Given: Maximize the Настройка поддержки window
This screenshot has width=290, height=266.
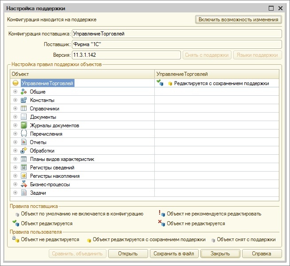Looking at the screenshot, I should [271, 8].
